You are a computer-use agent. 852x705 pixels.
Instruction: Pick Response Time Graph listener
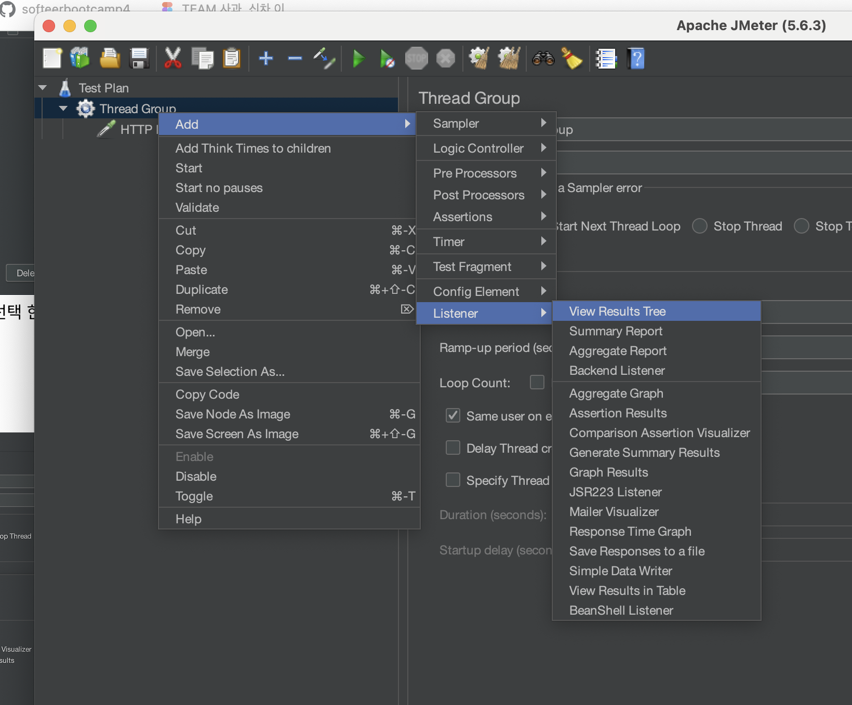coord(657,531)
